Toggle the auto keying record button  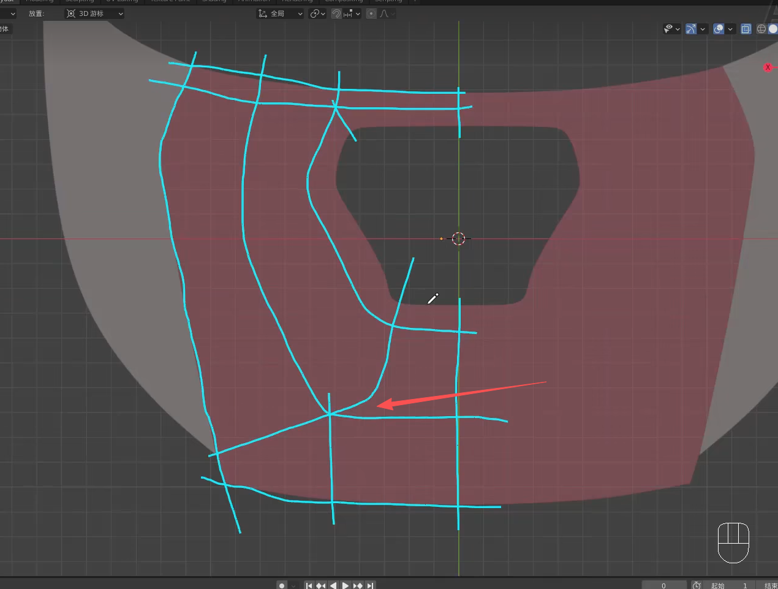click(x=282, y=585)
